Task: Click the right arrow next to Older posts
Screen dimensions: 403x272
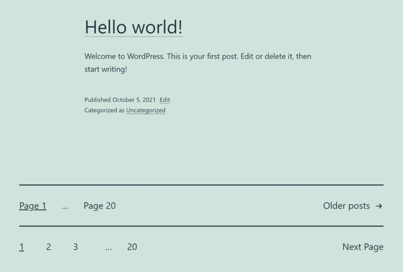Action: pos(379,205)
